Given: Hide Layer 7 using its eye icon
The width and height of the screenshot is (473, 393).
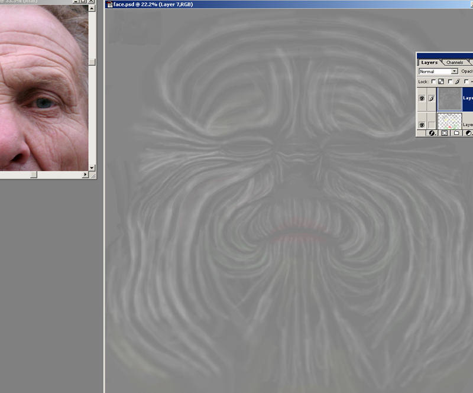Looking at the screenshot, I should (x=422, y=99).
